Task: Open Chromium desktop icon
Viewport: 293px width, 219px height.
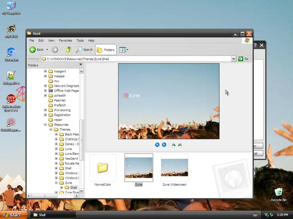Action: click(11, 54)
